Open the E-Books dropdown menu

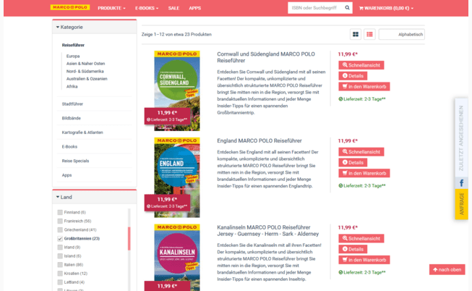pos(147,8)
